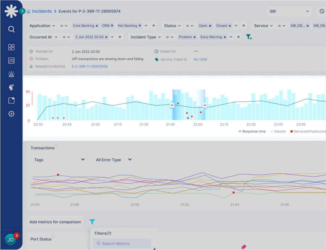The image size is (326, 250).
Task: Open the SBI dropdown
Action: pos(289,11)
